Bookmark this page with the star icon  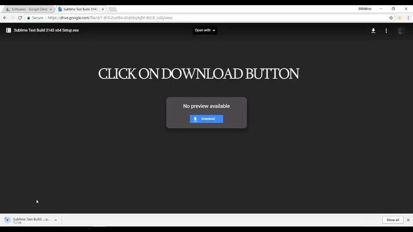(x=391, y=18)
